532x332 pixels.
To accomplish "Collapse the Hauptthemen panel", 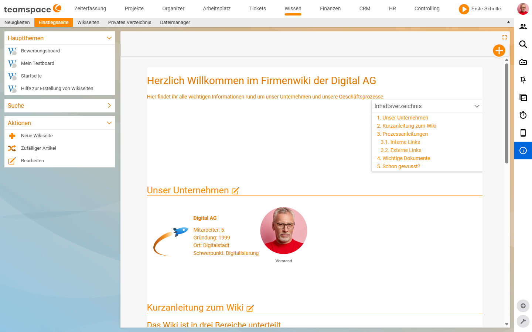I will (x=109, y=38).
